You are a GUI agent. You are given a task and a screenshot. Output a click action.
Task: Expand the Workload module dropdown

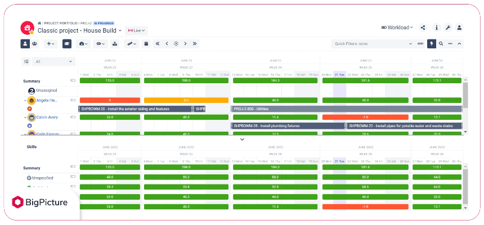[397, 28]
